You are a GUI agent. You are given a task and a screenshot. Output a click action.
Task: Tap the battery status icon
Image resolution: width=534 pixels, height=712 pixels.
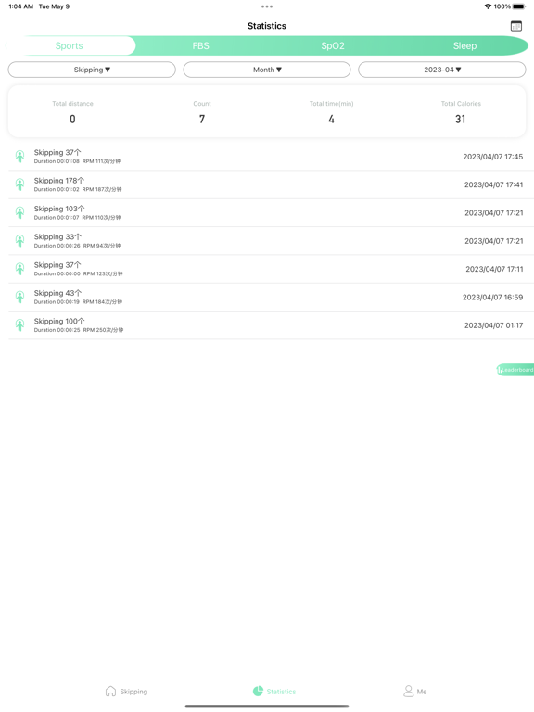pyautogui.click(x=519, y=6)
